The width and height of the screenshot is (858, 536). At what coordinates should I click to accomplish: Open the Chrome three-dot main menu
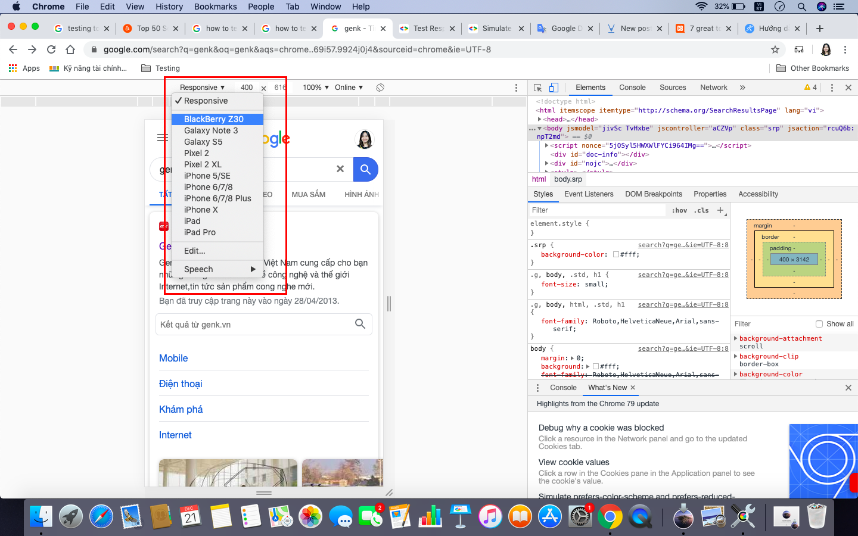(845, 49)
